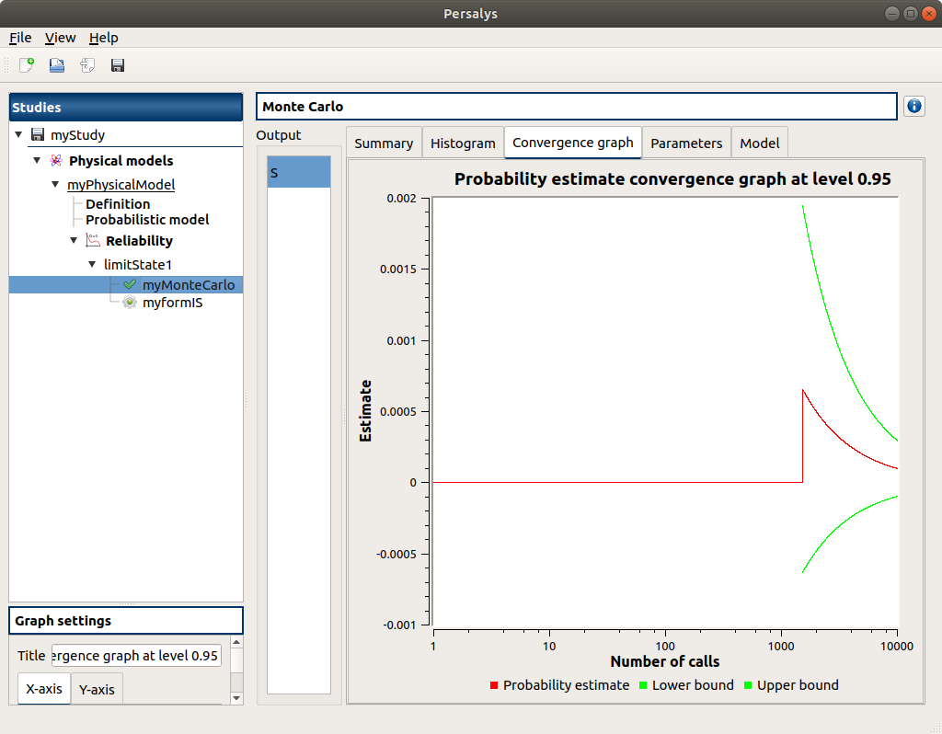
Task: Switch to the Histogram tab
Action: [x=463, y=143]
